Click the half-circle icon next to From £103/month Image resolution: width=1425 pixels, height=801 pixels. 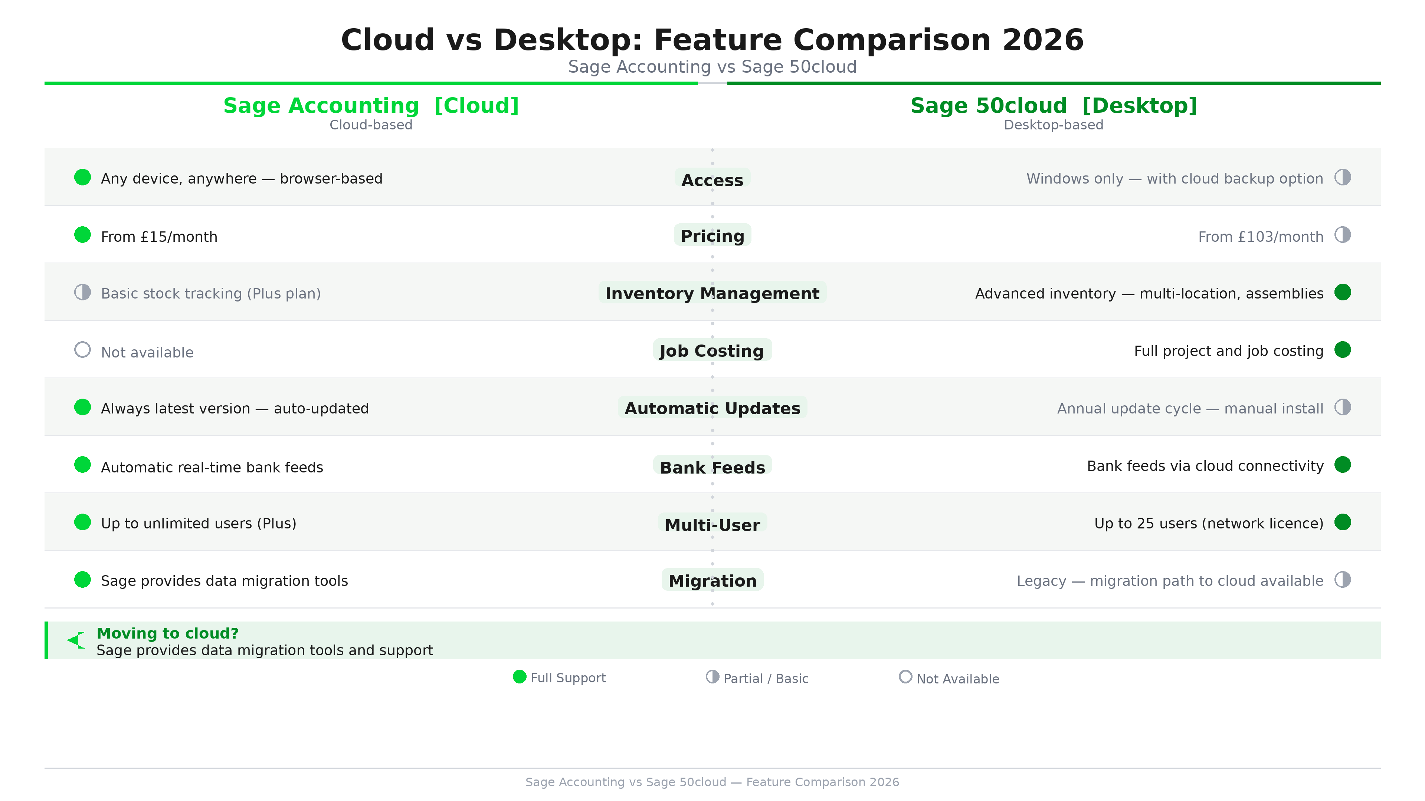pyautogui.click(x=1342, y=235)
